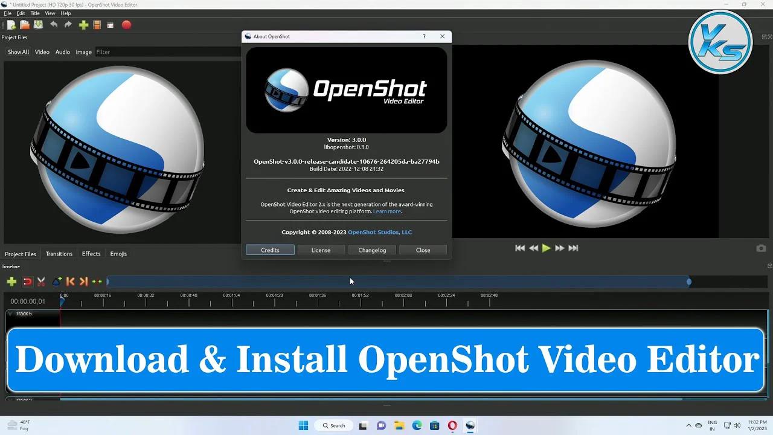Click the Undo arrow icon

coord(54,25)
